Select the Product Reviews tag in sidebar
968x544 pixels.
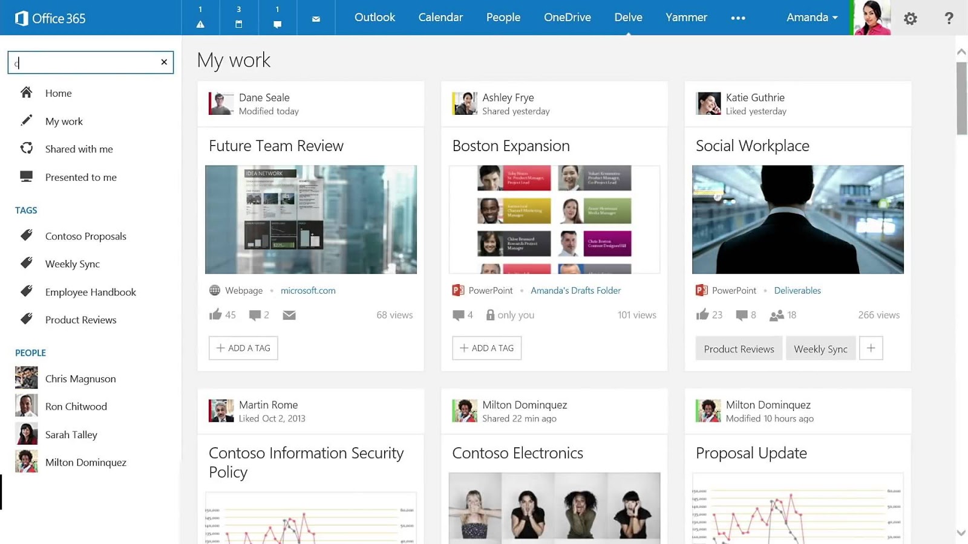tap(80, 320)
